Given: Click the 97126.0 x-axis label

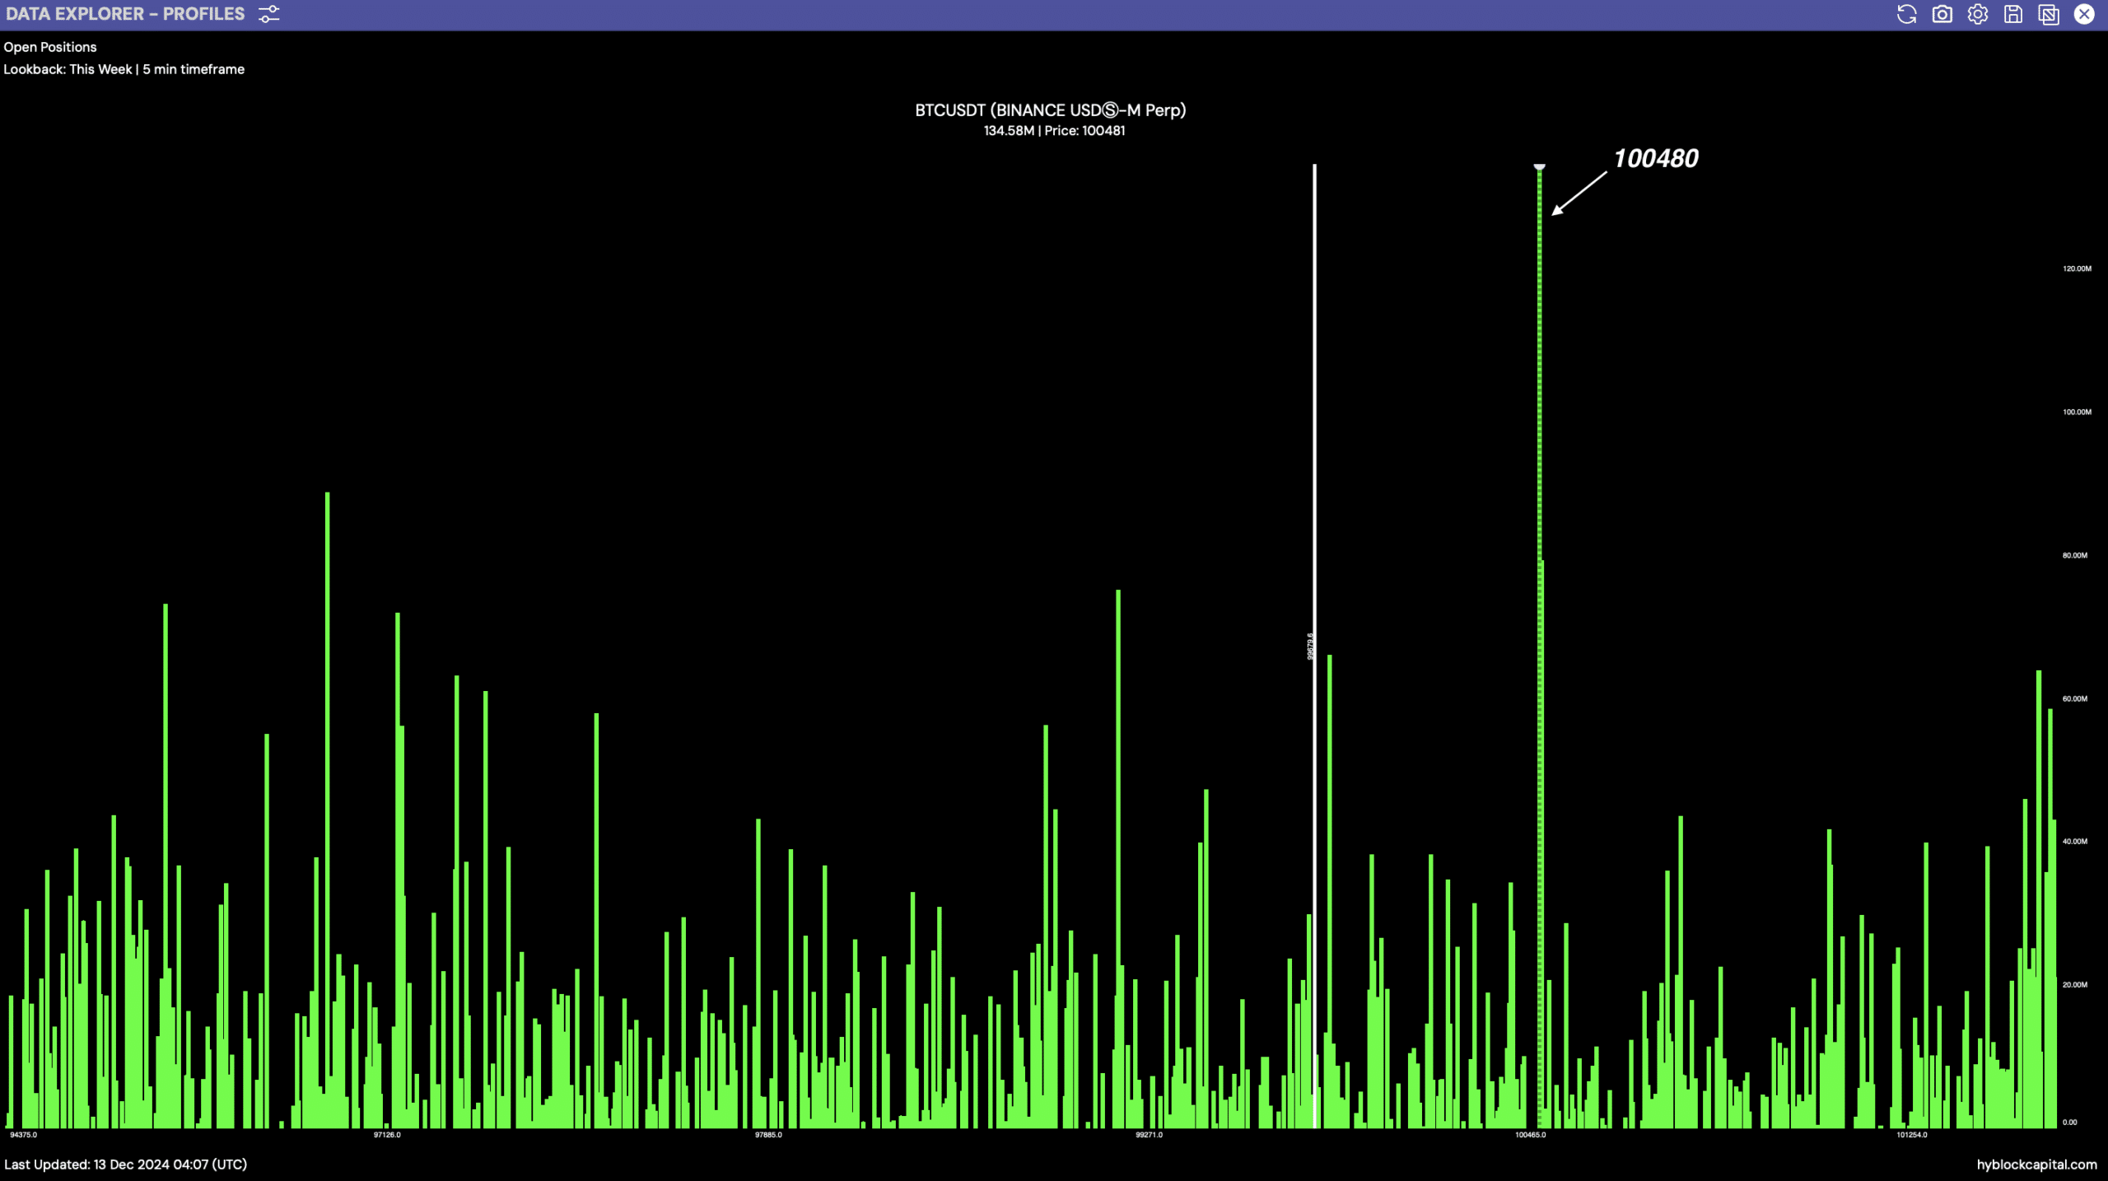Looking at the screenshot, I should coord(387,1135).
